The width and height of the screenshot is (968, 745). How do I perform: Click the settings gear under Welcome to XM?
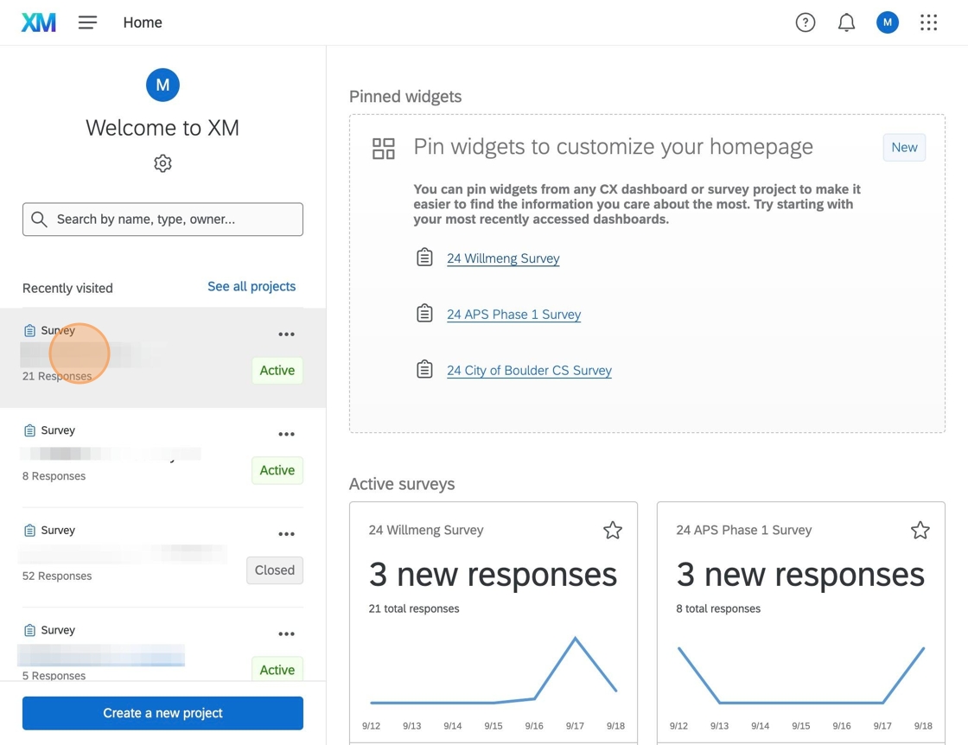click(x=162, y=163)
